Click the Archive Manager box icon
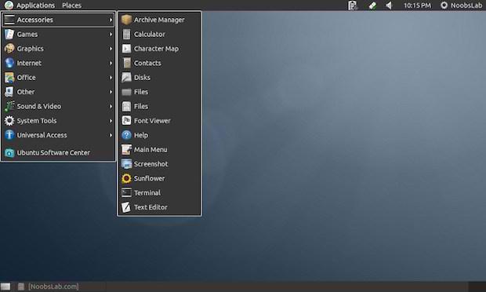The image size is (486, 292). point(126,20)
